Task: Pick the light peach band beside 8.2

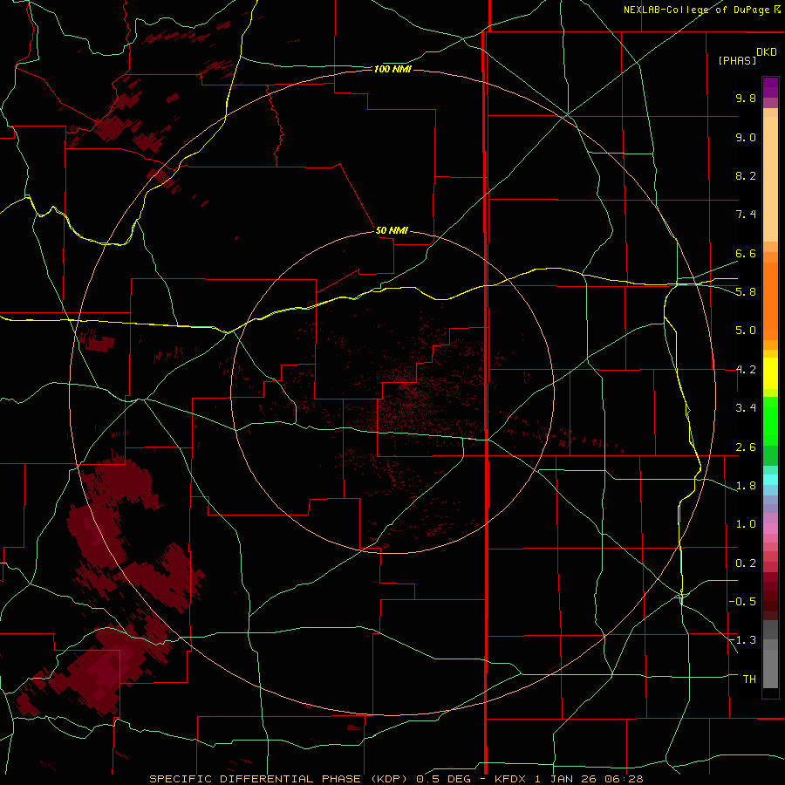Action: 770,179
